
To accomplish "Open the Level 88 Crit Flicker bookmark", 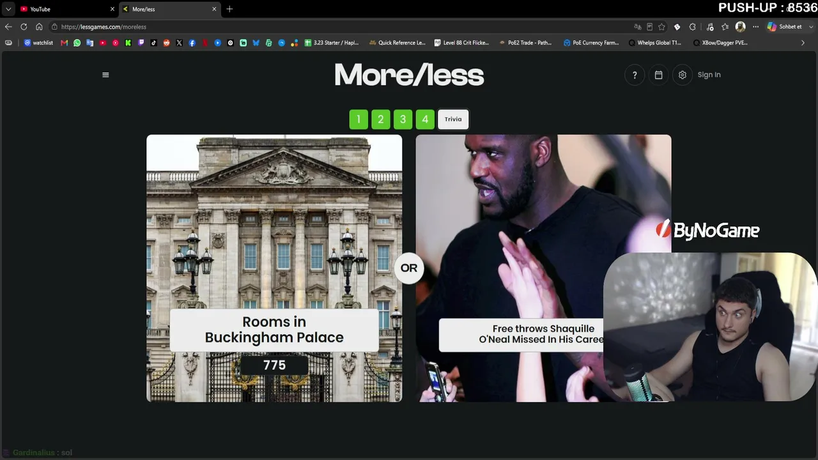I will pos(461,43).
